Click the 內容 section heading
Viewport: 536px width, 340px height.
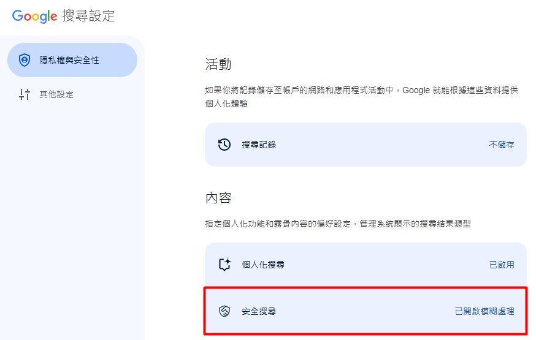point(218,198)
